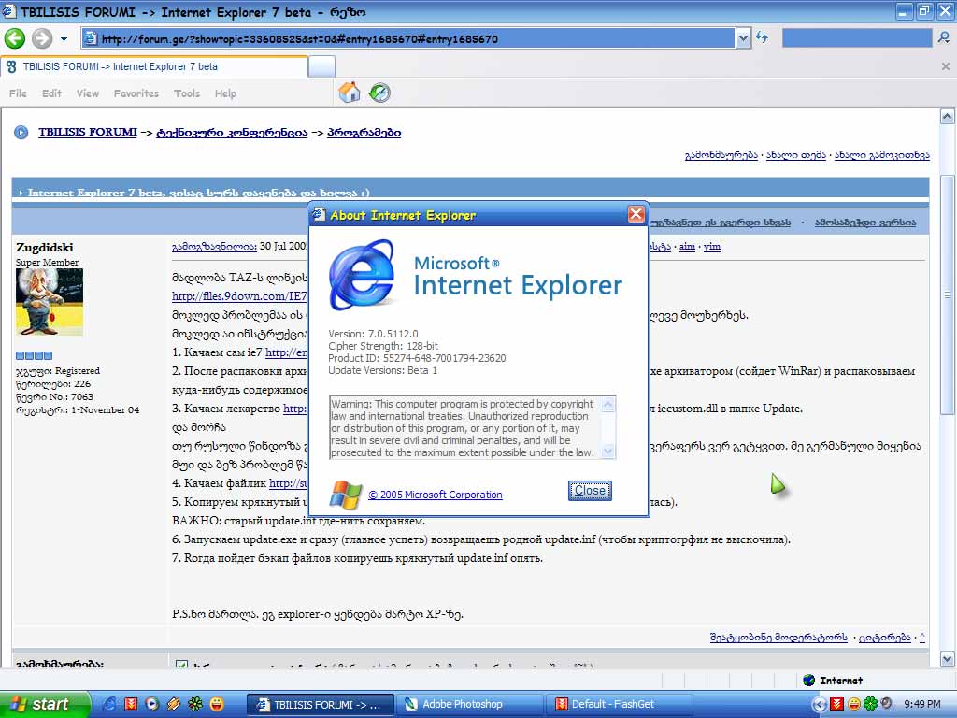Image resolution: width=957 pixels, height=718 pixels.
Task: Click the green Back navigation button
Action: (x=15, y=38)
